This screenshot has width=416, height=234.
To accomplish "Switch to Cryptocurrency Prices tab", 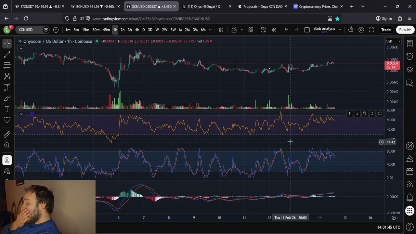I will pyautogui.click(x=318, y=6).
